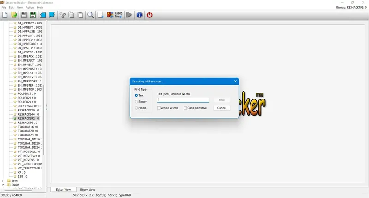Viewport: 369px width, 198px height.
Task: Open the Help menu
Action: coord(40,7)
